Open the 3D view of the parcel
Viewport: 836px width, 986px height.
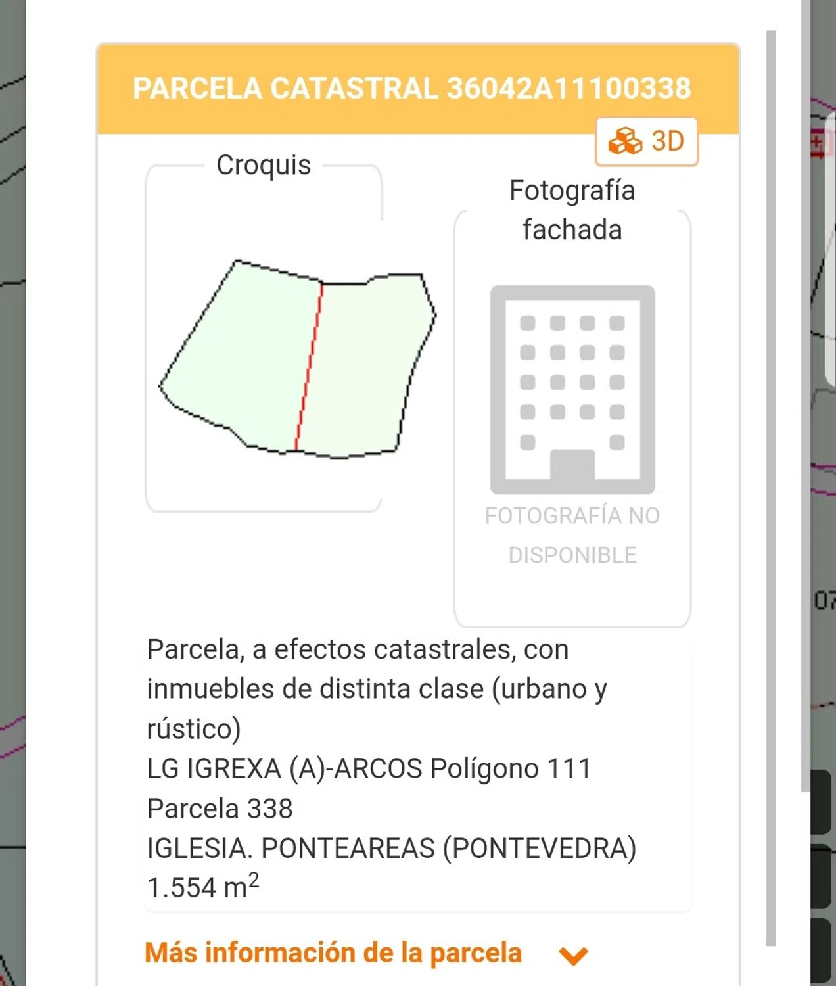647,141
